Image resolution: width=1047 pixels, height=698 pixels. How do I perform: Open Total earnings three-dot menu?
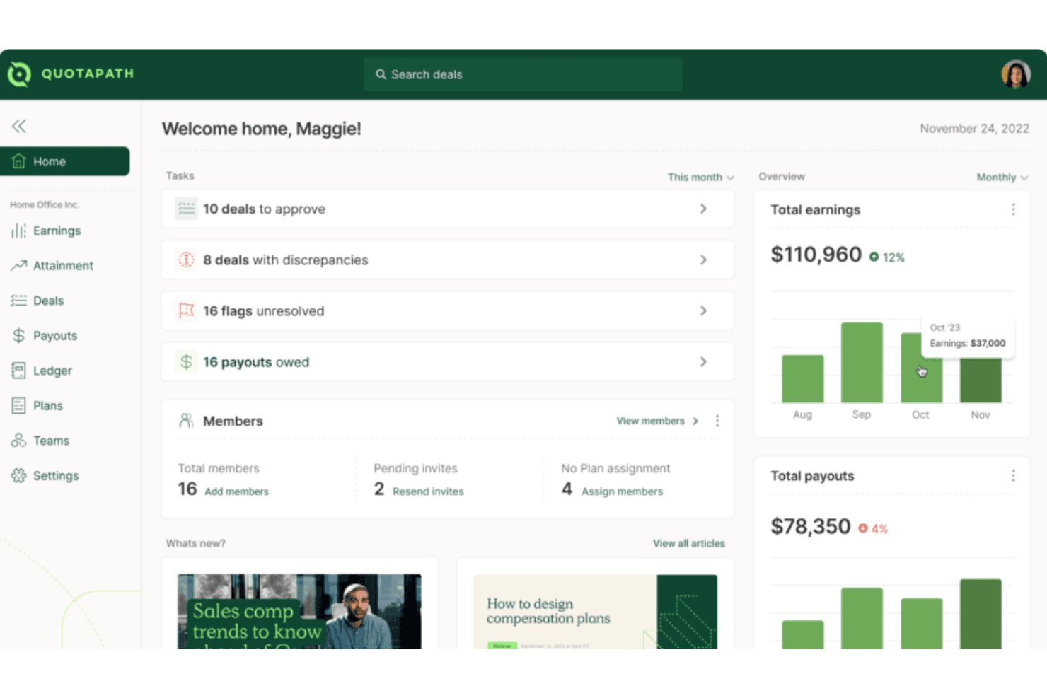pyautogui.click(x=1013, y=209)
